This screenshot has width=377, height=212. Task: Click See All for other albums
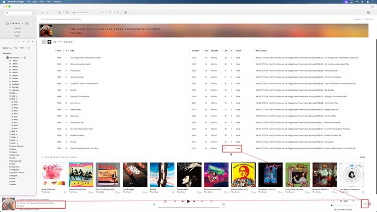click(x=363, y=157)
